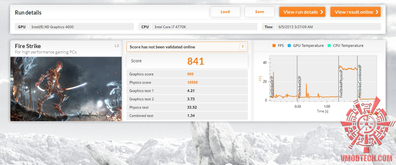The image size is (396, 165).
Task: Click the orange FPS legend swatch
Action: point(274,46)
